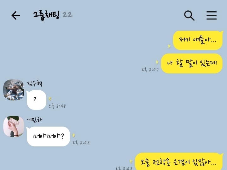This screenshot has height=170, width=227.
Task: Tap unread count beside '오늘 전학온' message
Action: (x=131, y=161)
